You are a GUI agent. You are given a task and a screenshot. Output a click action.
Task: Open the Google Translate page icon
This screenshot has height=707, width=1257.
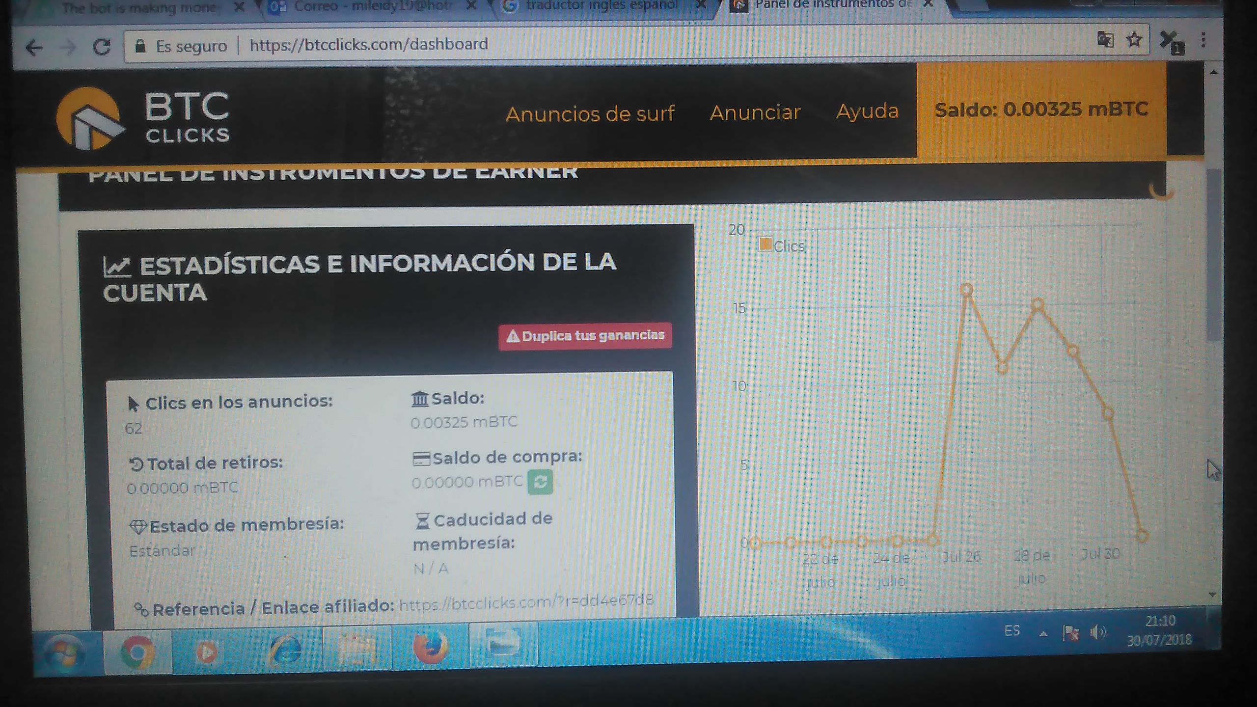1105,39
